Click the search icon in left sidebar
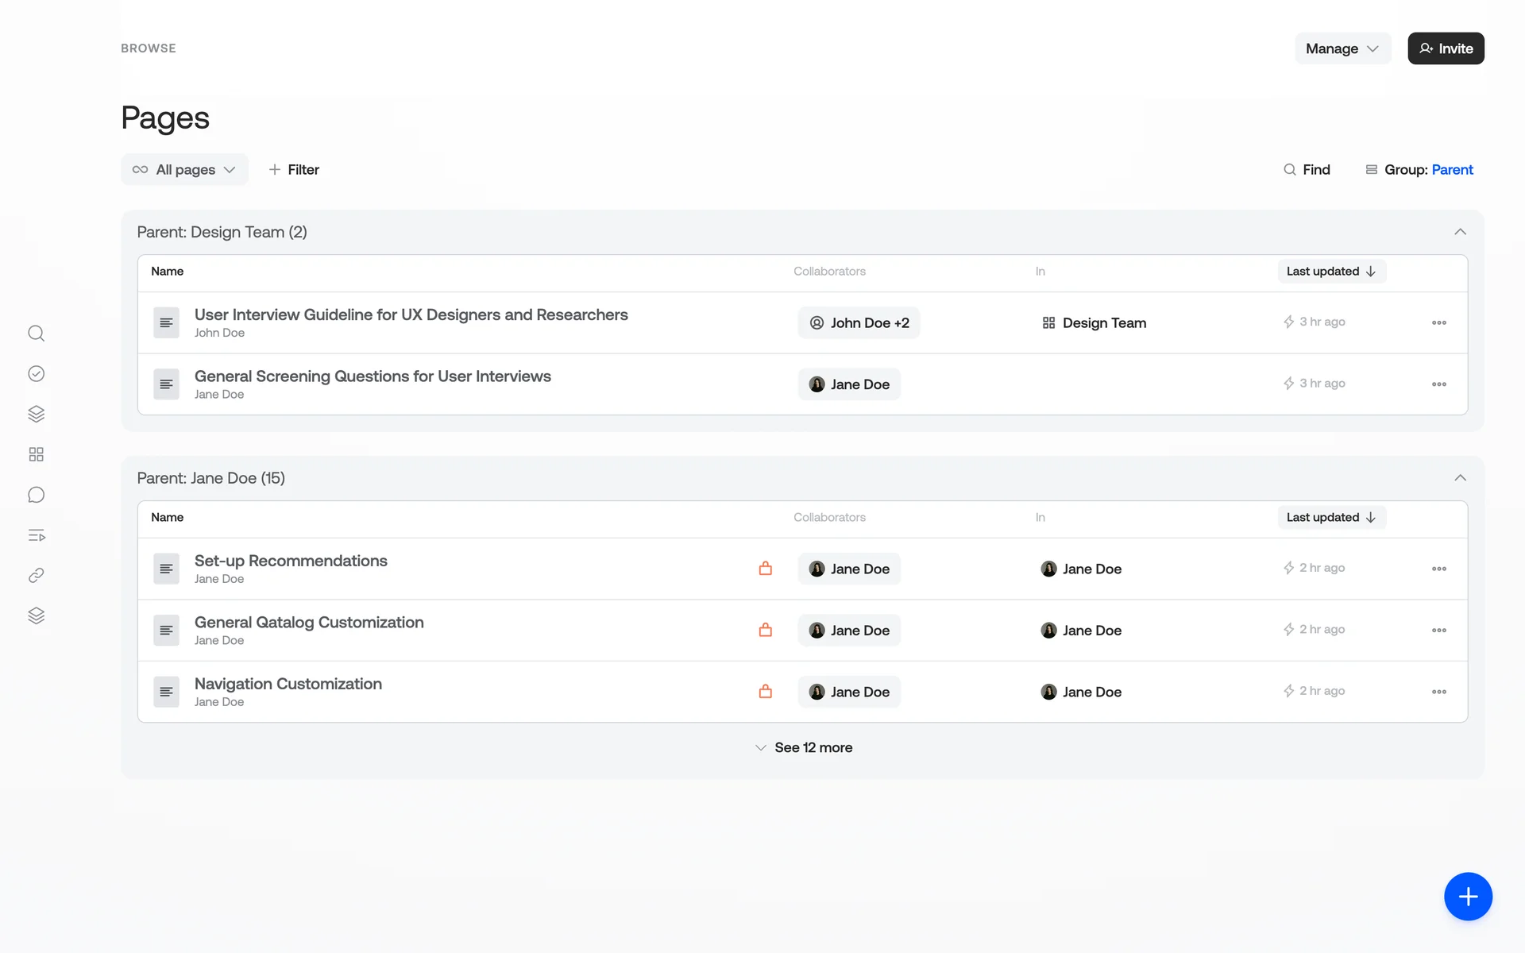The height and width of the screenshot is (953, 1525). pos(36,334)
